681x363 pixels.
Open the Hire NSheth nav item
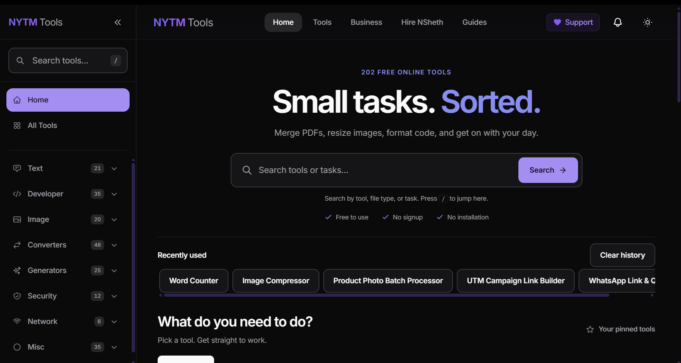click(422, 22)
